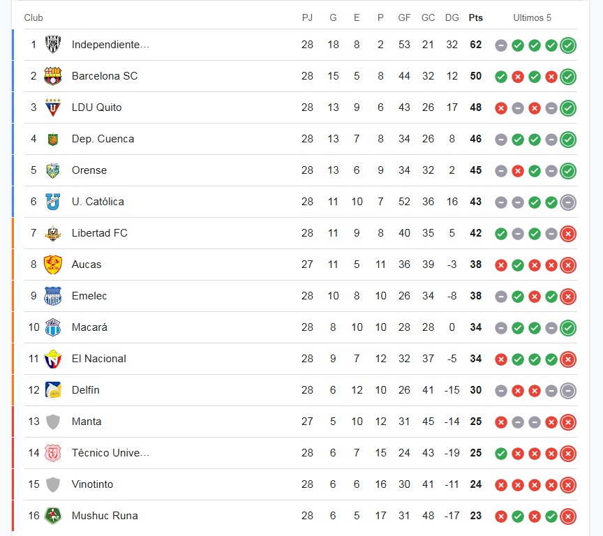
Task: Click Independiente's latest win result circle
Action: [568, 45]
